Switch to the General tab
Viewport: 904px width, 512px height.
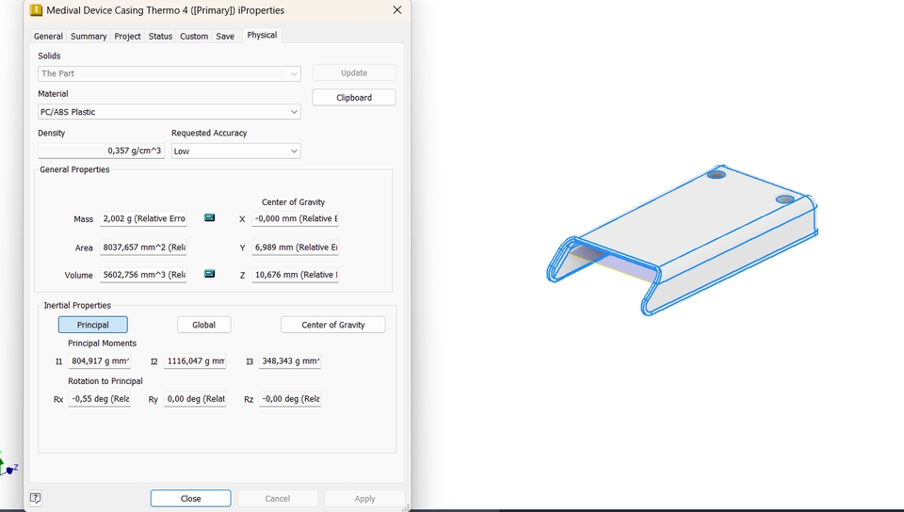(x=48, y=37)
